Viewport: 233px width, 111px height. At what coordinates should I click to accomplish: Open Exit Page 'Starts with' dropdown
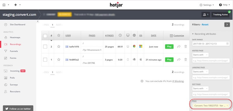click(x=200, y=88)
